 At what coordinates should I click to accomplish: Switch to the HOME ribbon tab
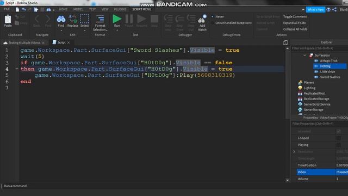coord(63,9)
